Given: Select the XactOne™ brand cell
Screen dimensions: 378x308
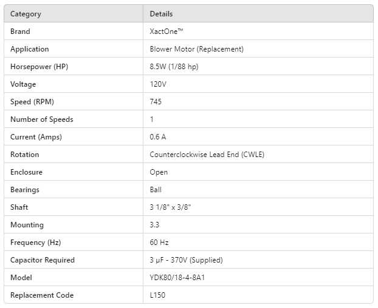Looking at the screenshot, I should (166, 32).
